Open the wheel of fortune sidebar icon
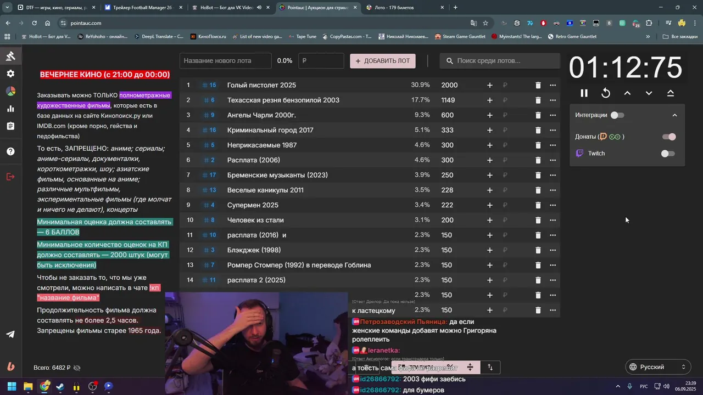This screenshot has height=395, width=703. coord(10,91)
